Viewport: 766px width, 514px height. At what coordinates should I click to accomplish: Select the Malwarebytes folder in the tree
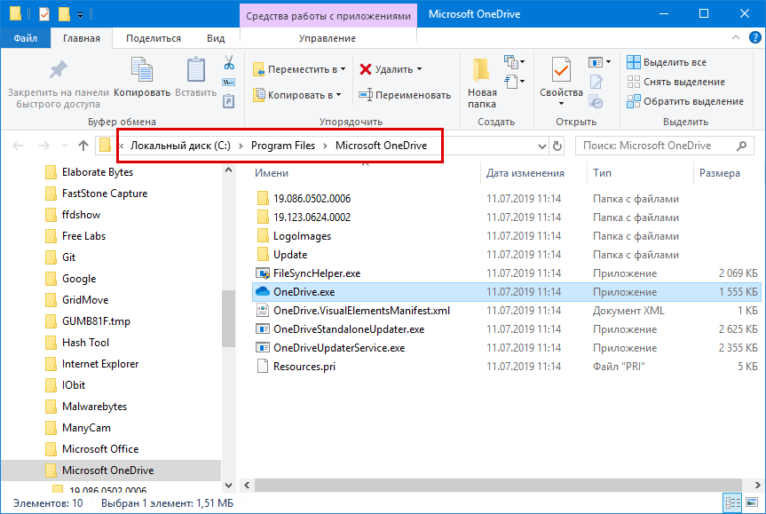pos(94,407)
